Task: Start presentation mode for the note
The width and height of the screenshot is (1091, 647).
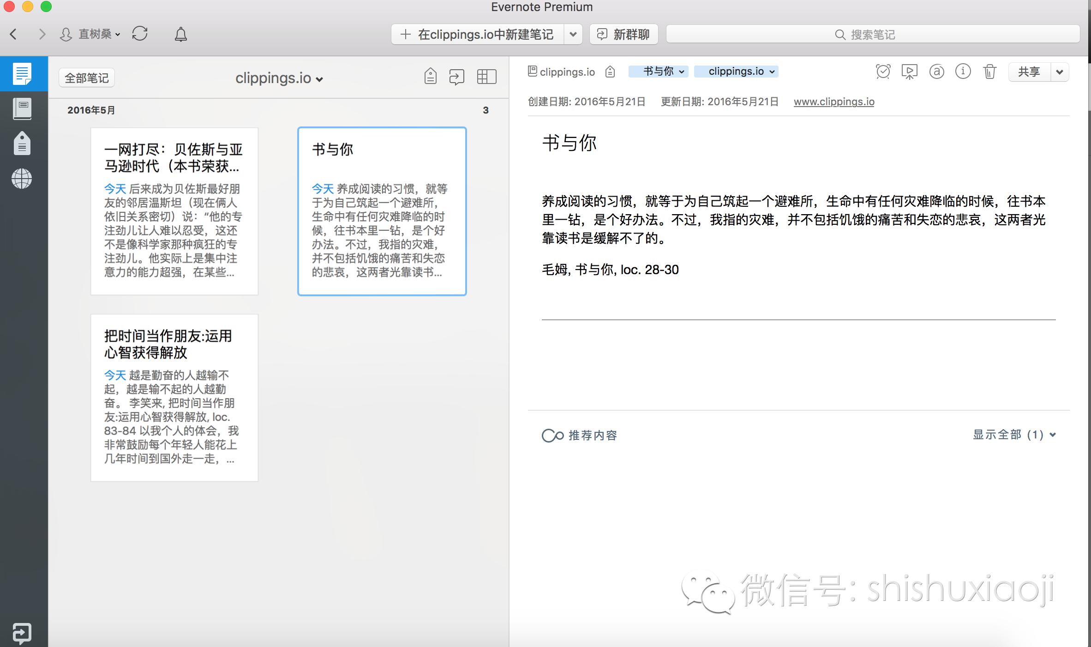Action: [x=909, y=72]
